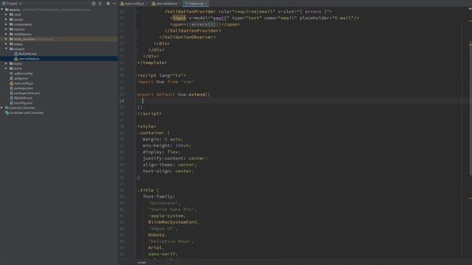
Task: Expand the assets folder arrow
Action: click(6, 19)
